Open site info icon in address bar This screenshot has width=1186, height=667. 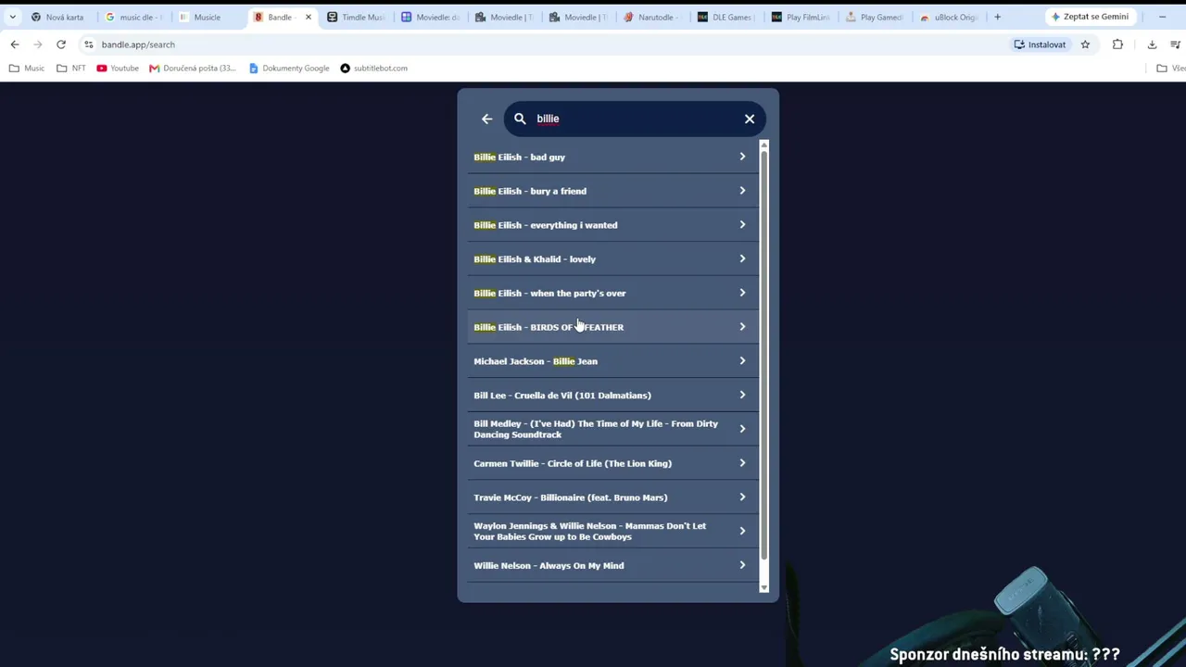(88, 44)
